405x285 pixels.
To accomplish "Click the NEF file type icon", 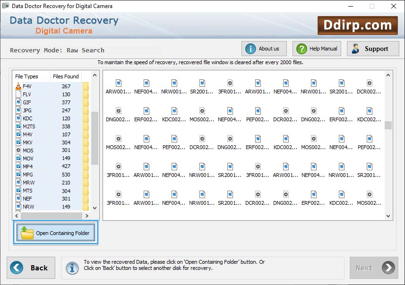I will [x=18, y=198].
